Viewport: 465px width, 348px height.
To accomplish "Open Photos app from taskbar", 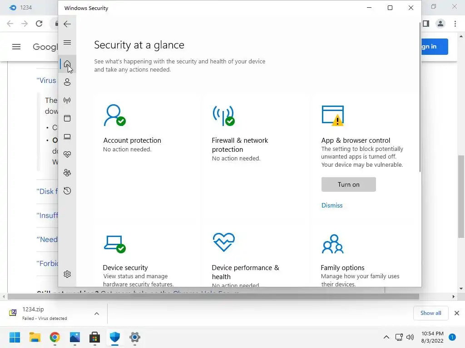I will pyautogui.click(x=75, y=337).
